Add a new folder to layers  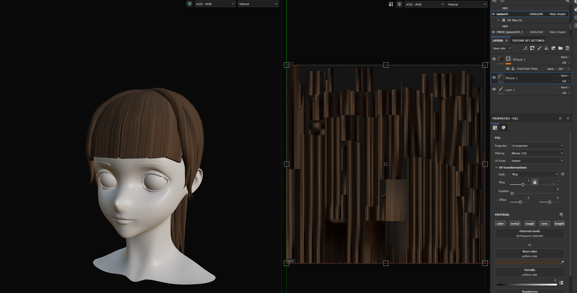click(x=560, y=48)
